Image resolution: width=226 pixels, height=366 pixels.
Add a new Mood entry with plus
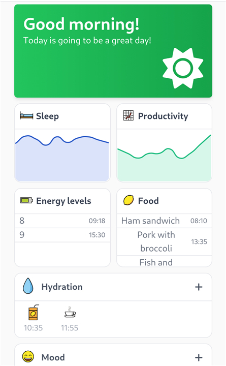[199, 357]
